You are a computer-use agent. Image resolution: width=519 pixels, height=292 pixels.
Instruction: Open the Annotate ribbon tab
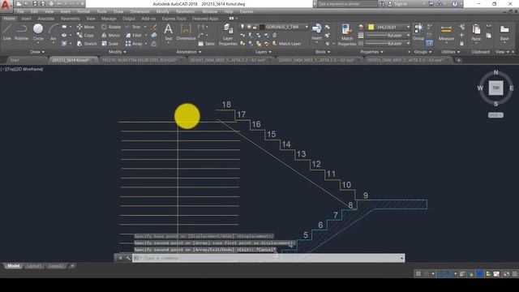click(x=45, y=19)
